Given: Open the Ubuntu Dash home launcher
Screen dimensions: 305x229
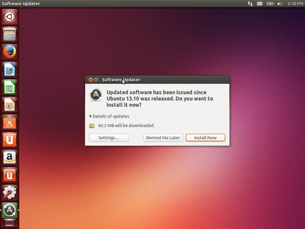Looking at the screenshot, I should click(x=10, y=17).
